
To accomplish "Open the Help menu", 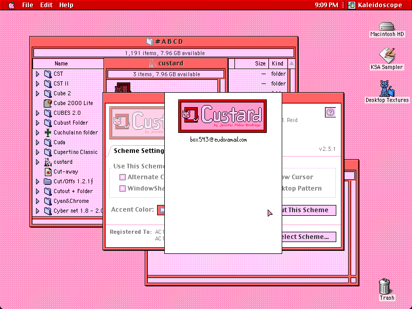I will tap(66, 5).
